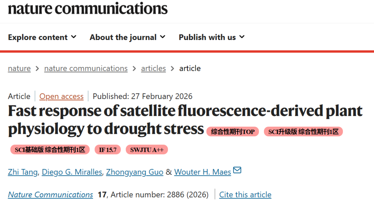Open the italic Nature Communications journal link
This screenshot has width=374, height=206.
pos(50,195)
